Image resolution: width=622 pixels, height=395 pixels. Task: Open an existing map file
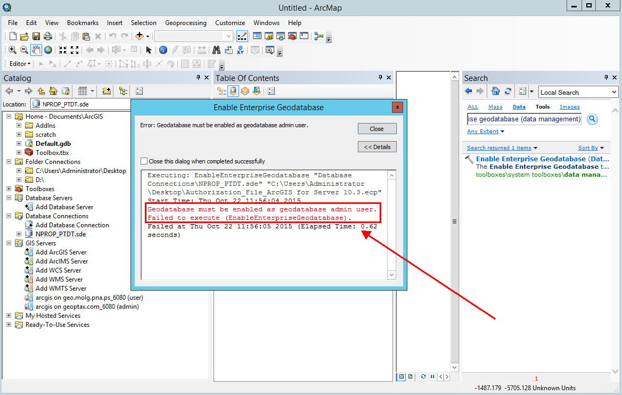tap(24, 37)
